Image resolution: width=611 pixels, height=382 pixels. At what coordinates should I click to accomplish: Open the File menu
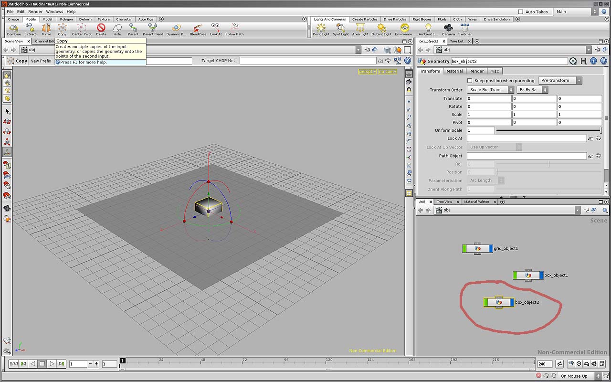(10, 11)
